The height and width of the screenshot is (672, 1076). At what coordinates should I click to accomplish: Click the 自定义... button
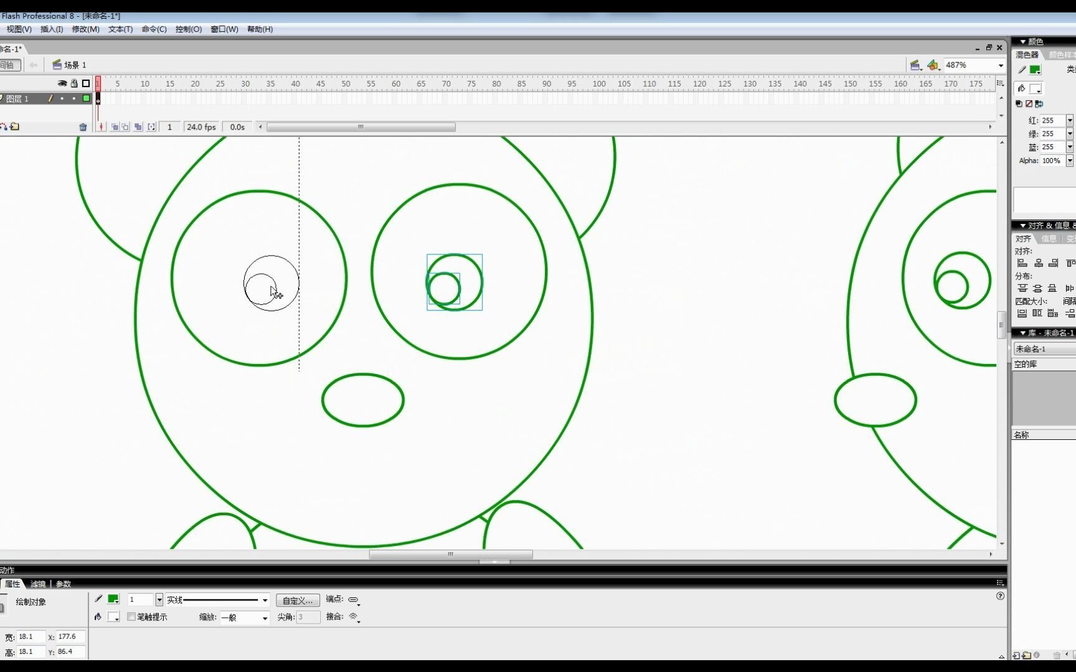tap(298, 600)
